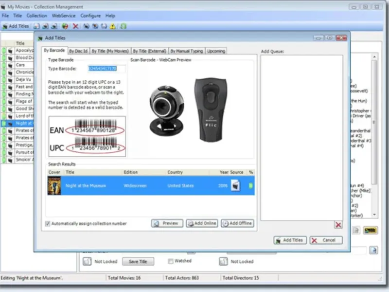Toggle Automatically assign collection number checkbox

[47, 224]
